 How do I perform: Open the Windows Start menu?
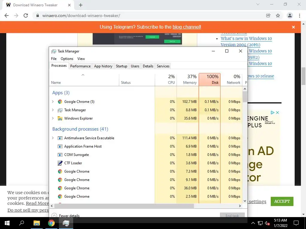point(7,223)
